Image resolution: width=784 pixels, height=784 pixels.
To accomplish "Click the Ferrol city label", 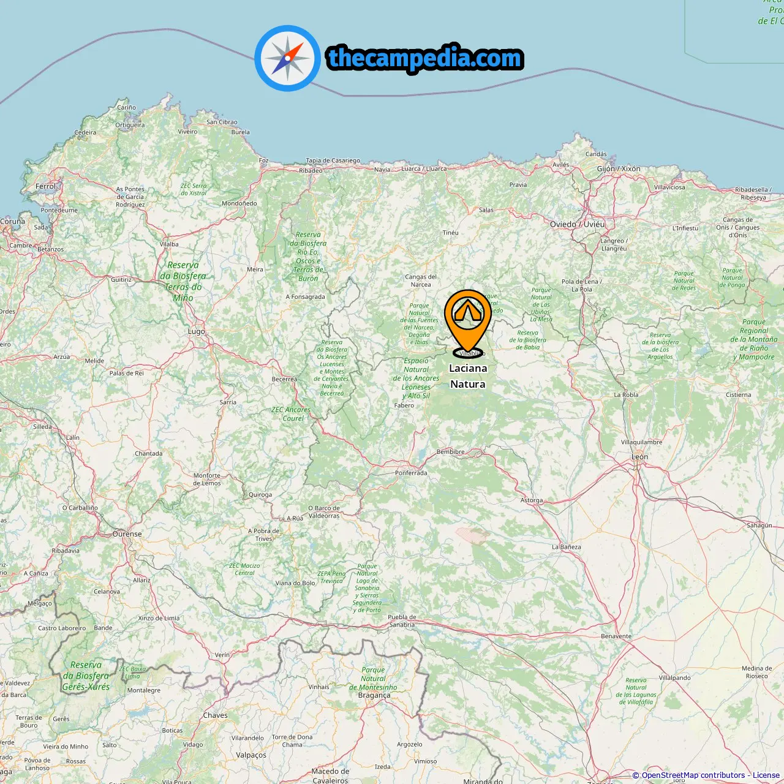I will coord(45,186).
